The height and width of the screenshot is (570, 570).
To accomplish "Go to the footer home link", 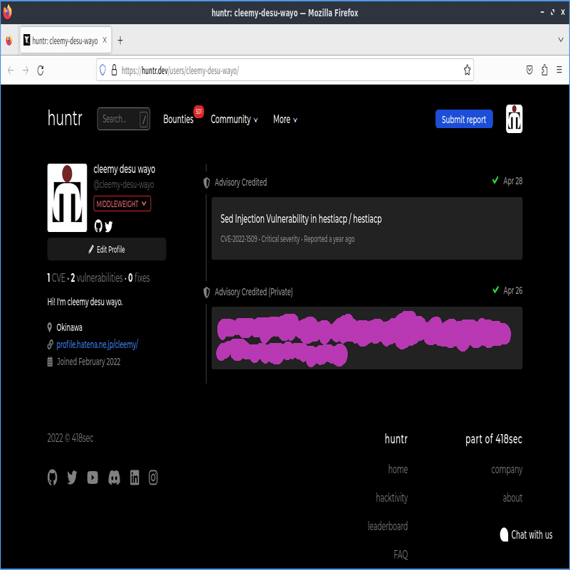I will click(x=398, y=469).
